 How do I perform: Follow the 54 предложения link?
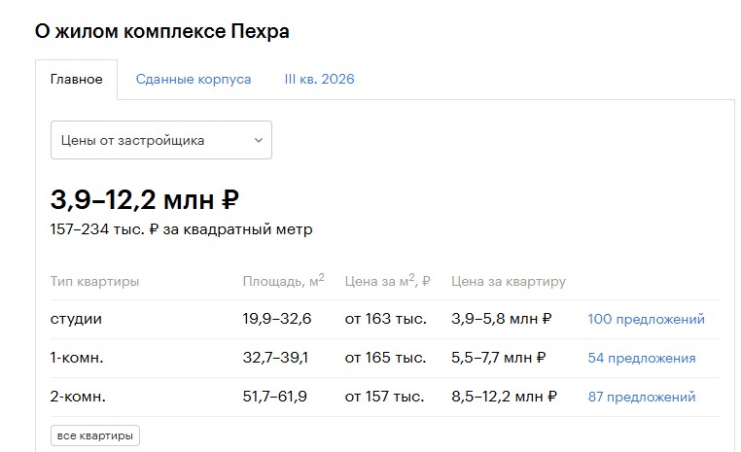click(642, 358)
